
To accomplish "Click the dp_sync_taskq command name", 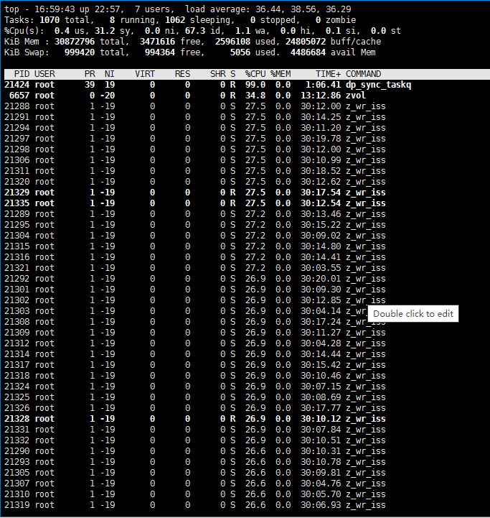I will click(x=379, y=85).
